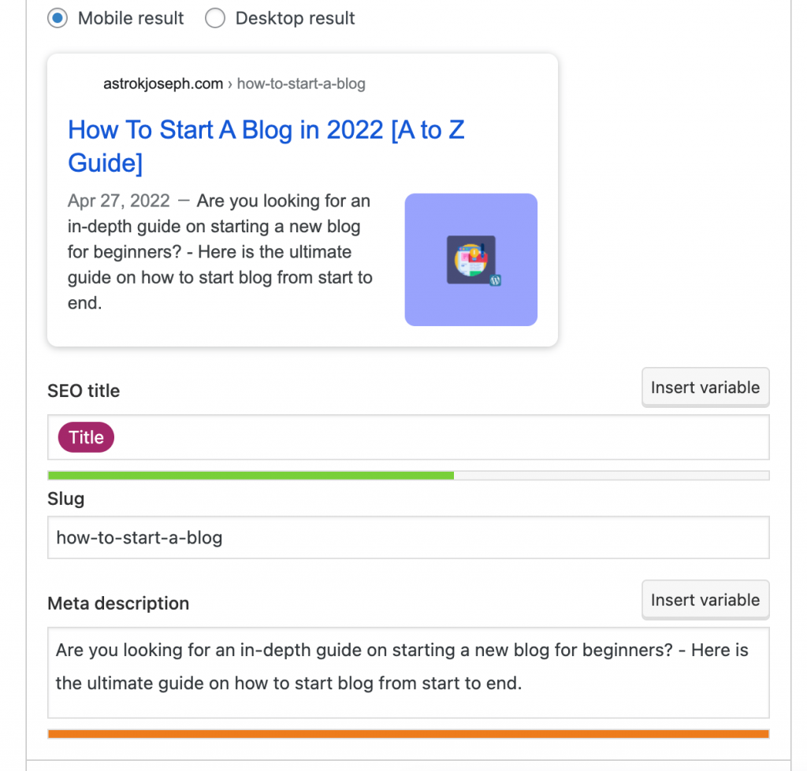Focus the SEO title input field
The height and width of the screenshot is (771, 807).
[x=408, y=437]
